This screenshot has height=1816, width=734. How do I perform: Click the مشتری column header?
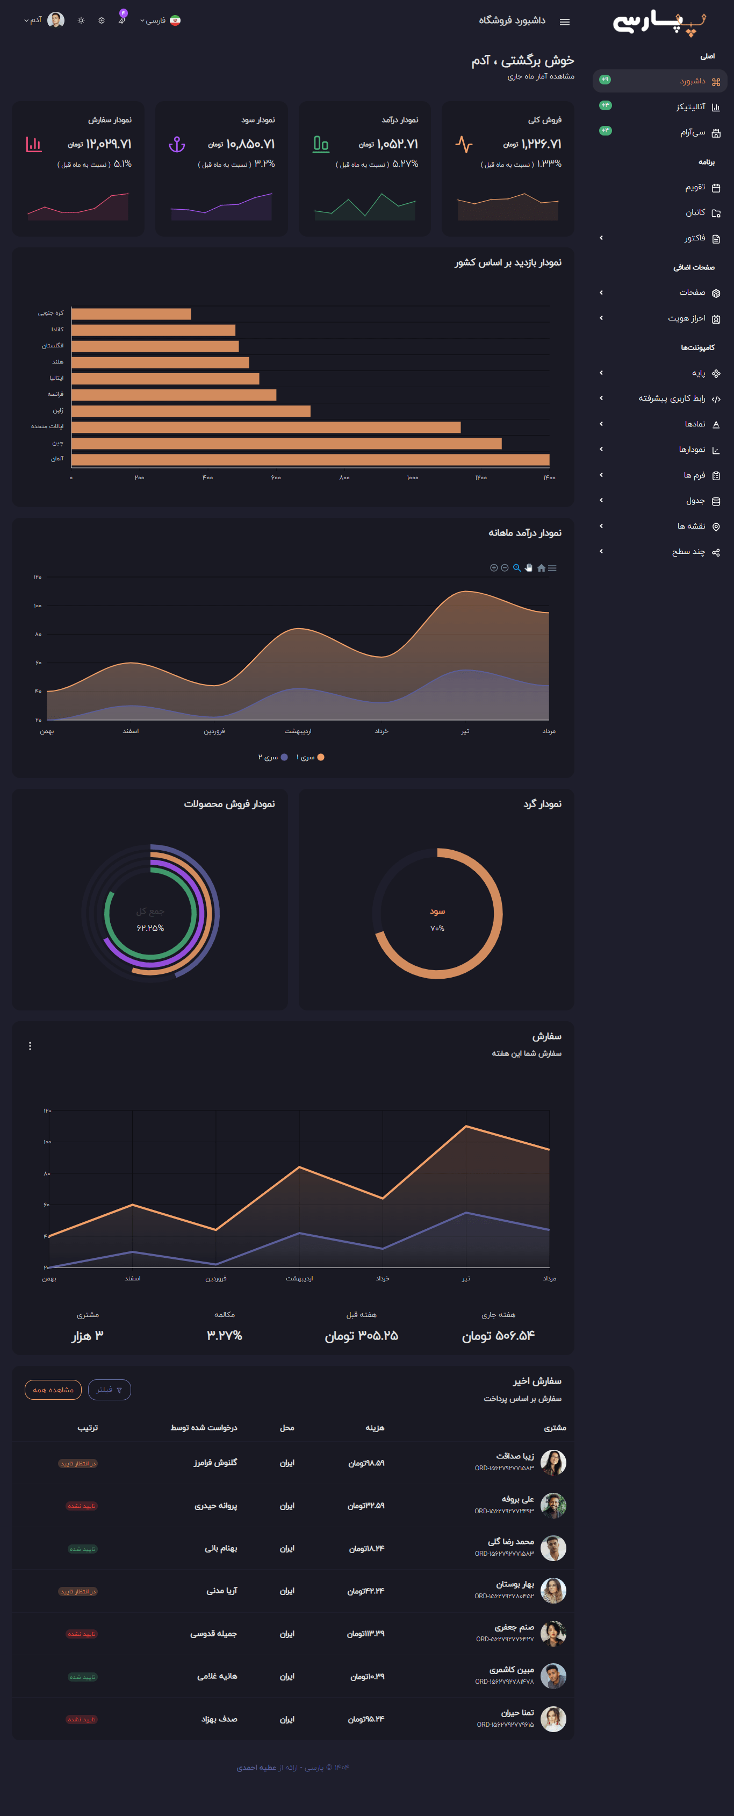(x=555, y=1428)
